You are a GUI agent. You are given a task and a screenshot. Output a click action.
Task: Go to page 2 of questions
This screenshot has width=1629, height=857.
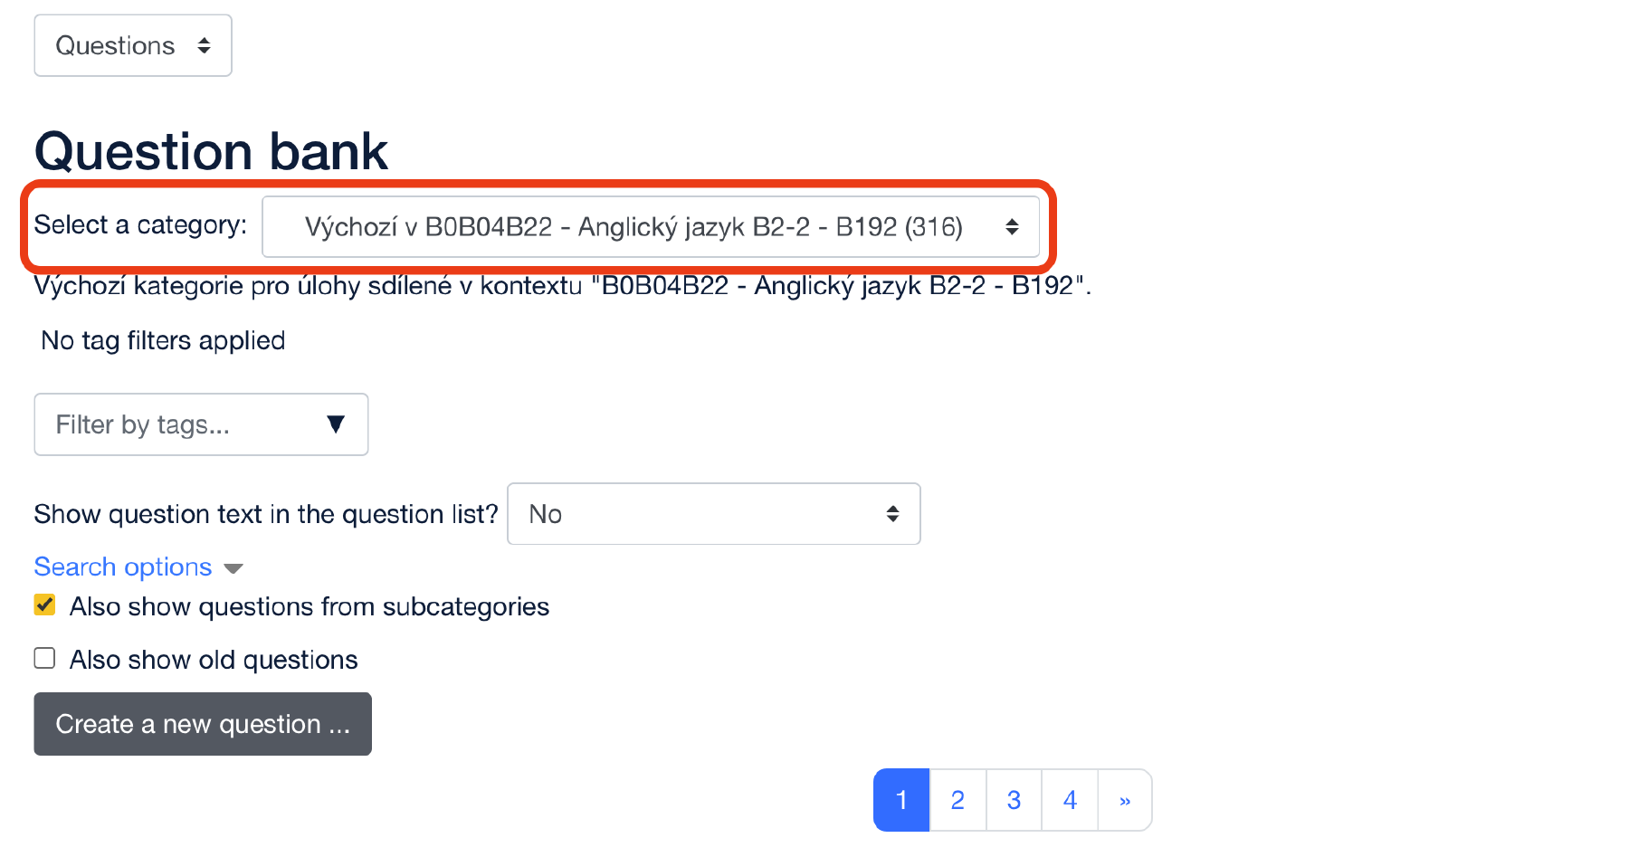(957, 800)
